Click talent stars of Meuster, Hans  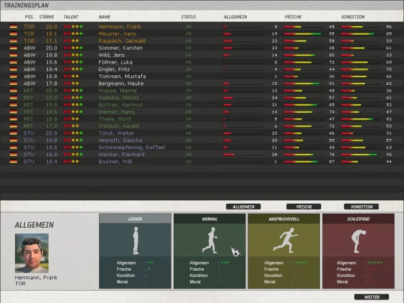73,34
